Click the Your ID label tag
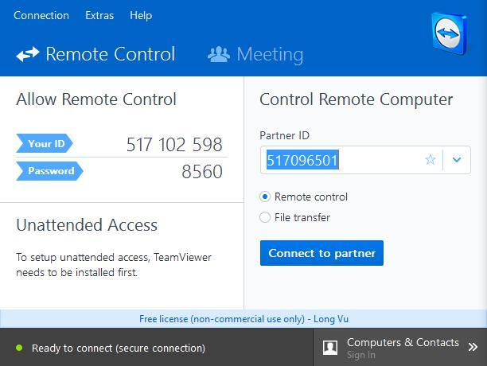487x366 pixels. click(x=45, y=143)
